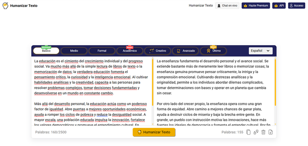Click the user icon on Acceso
308x146 pixels.
point(291,6)
